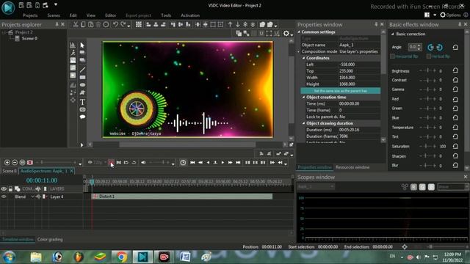Open the Aapk_1 dropdown in Scopes window

(316, 187)
